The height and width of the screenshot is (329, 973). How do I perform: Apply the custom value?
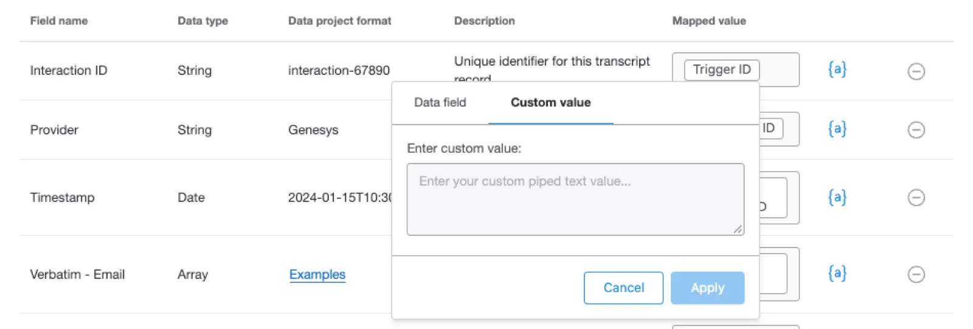point(707,288)
